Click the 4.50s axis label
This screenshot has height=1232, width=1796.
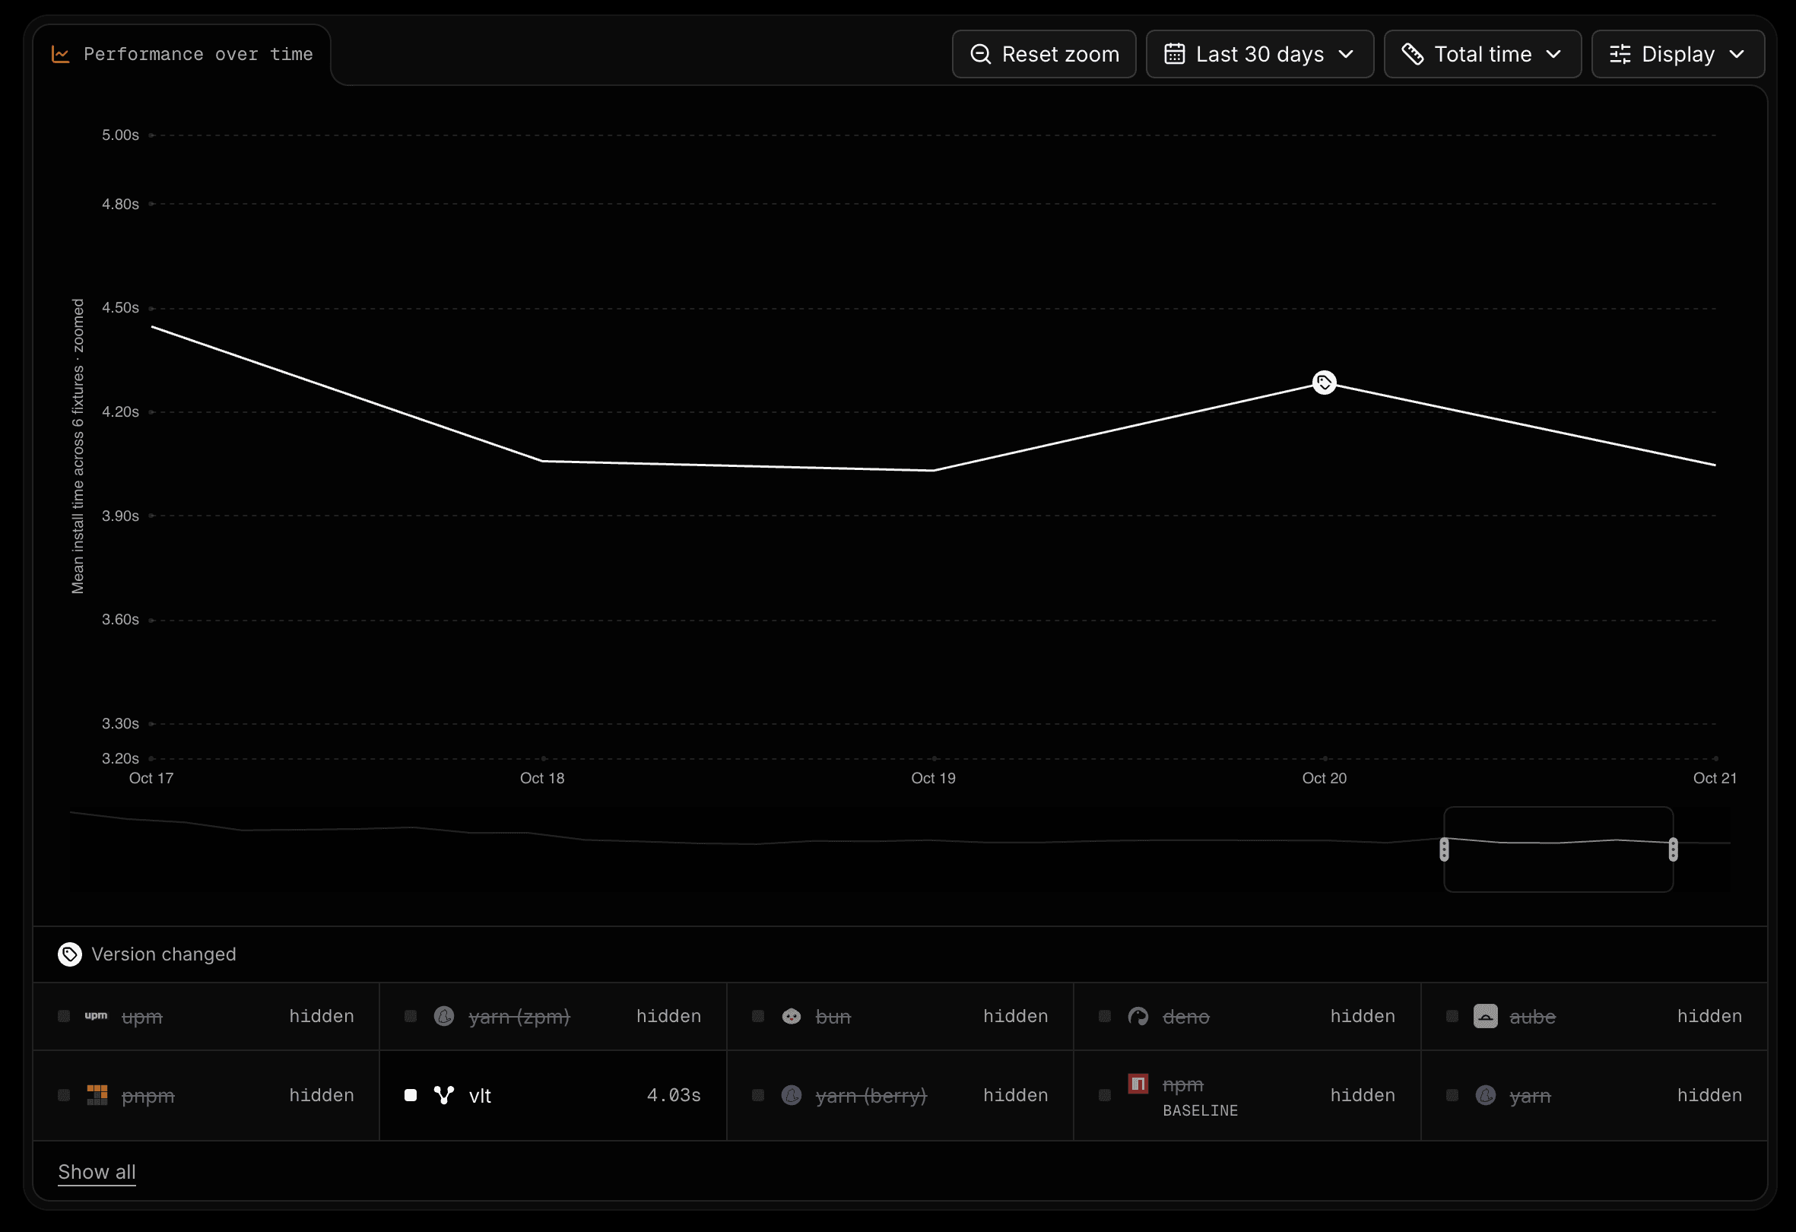pyautogui.click(x=121, y=307)
